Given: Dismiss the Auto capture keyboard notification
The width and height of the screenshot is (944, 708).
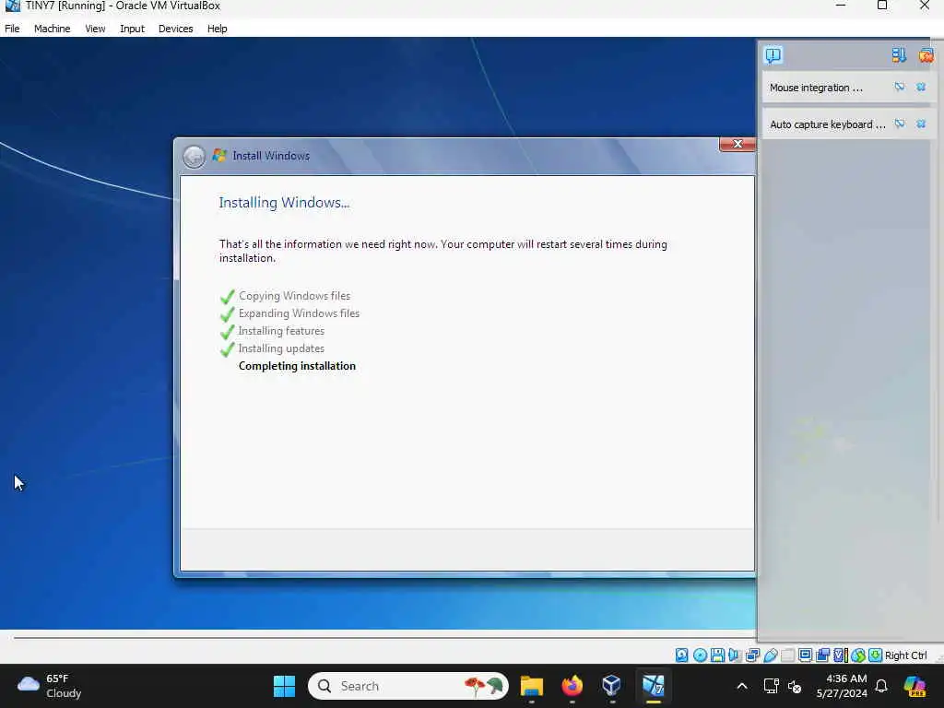Looking at the screenshot, I should pyautogui.click(x=921, y=124).
